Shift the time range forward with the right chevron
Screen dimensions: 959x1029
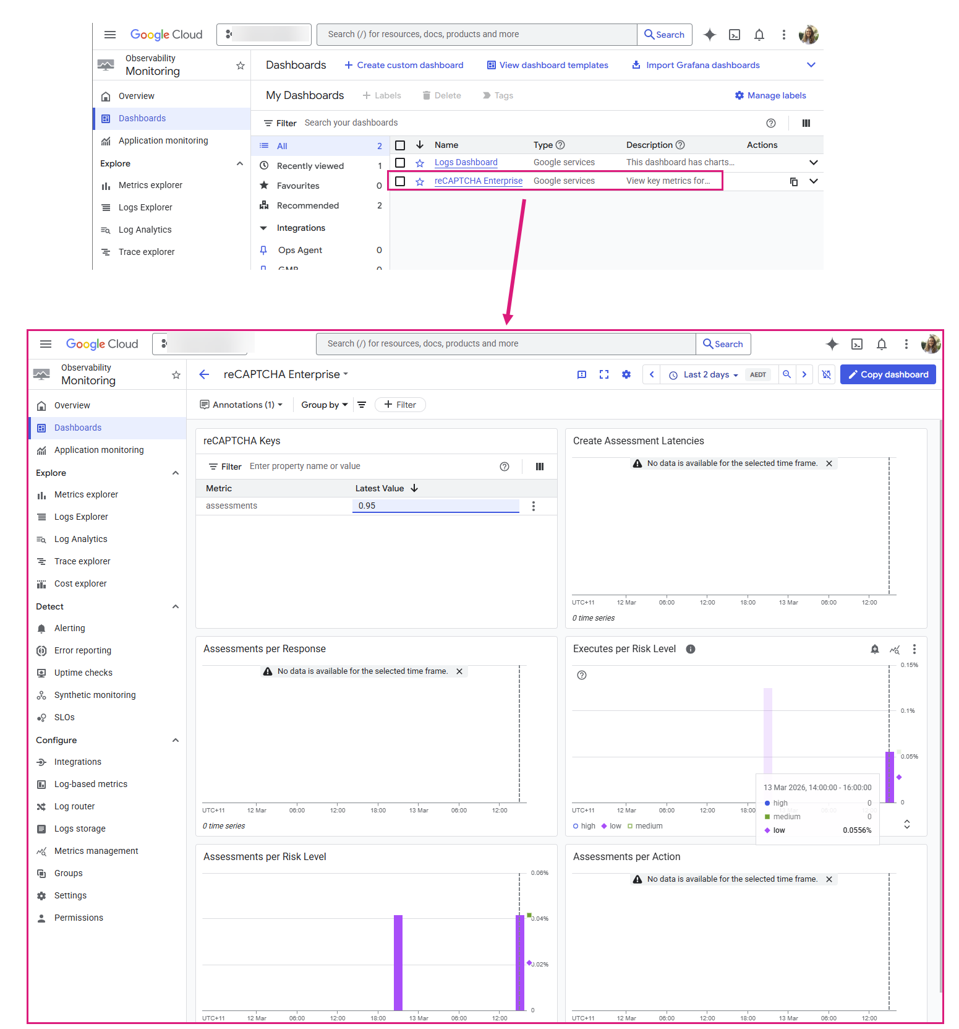click(804, 374)
